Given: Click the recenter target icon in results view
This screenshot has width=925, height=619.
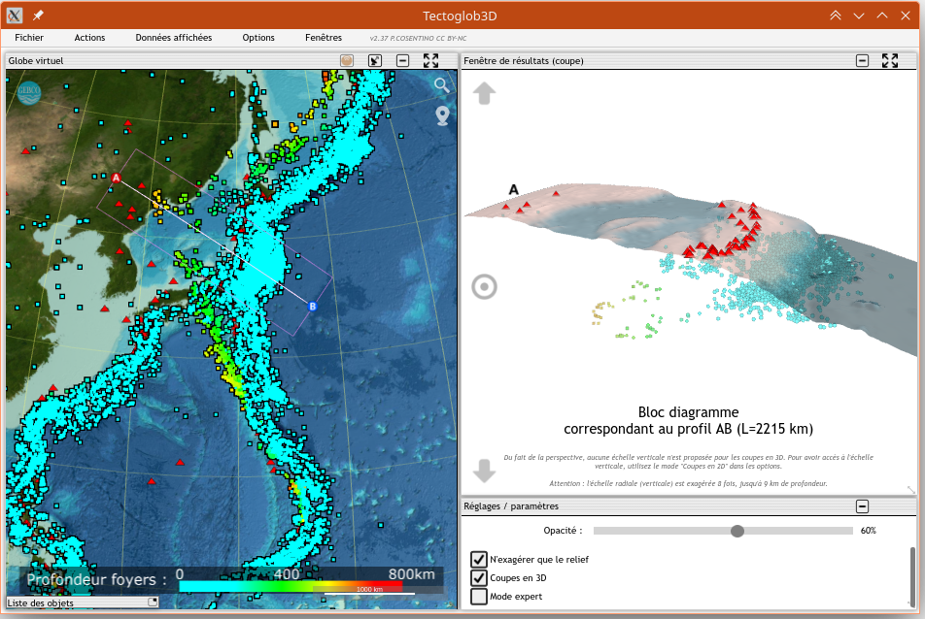Looking at the screenshot, I should pyautogui.click(x=484, y=287).
